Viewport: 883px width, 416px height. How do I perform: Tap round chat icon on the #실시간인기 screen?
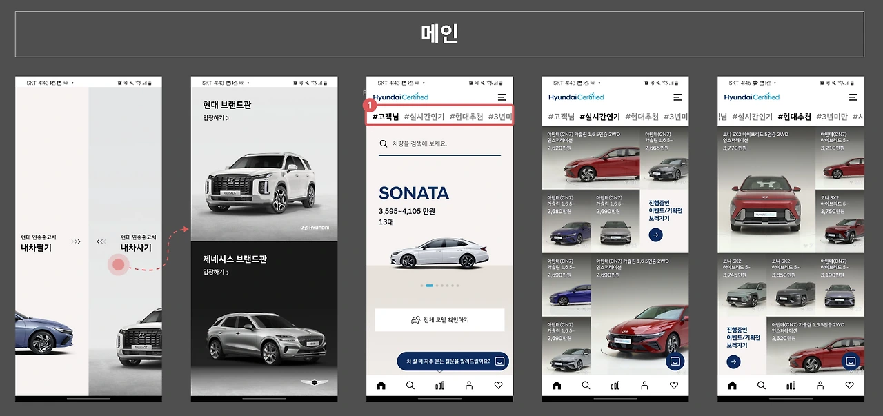675,361
